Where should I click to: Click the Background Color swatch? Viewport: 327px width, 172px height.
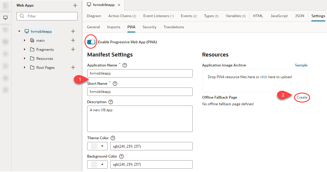click(94, 164)
